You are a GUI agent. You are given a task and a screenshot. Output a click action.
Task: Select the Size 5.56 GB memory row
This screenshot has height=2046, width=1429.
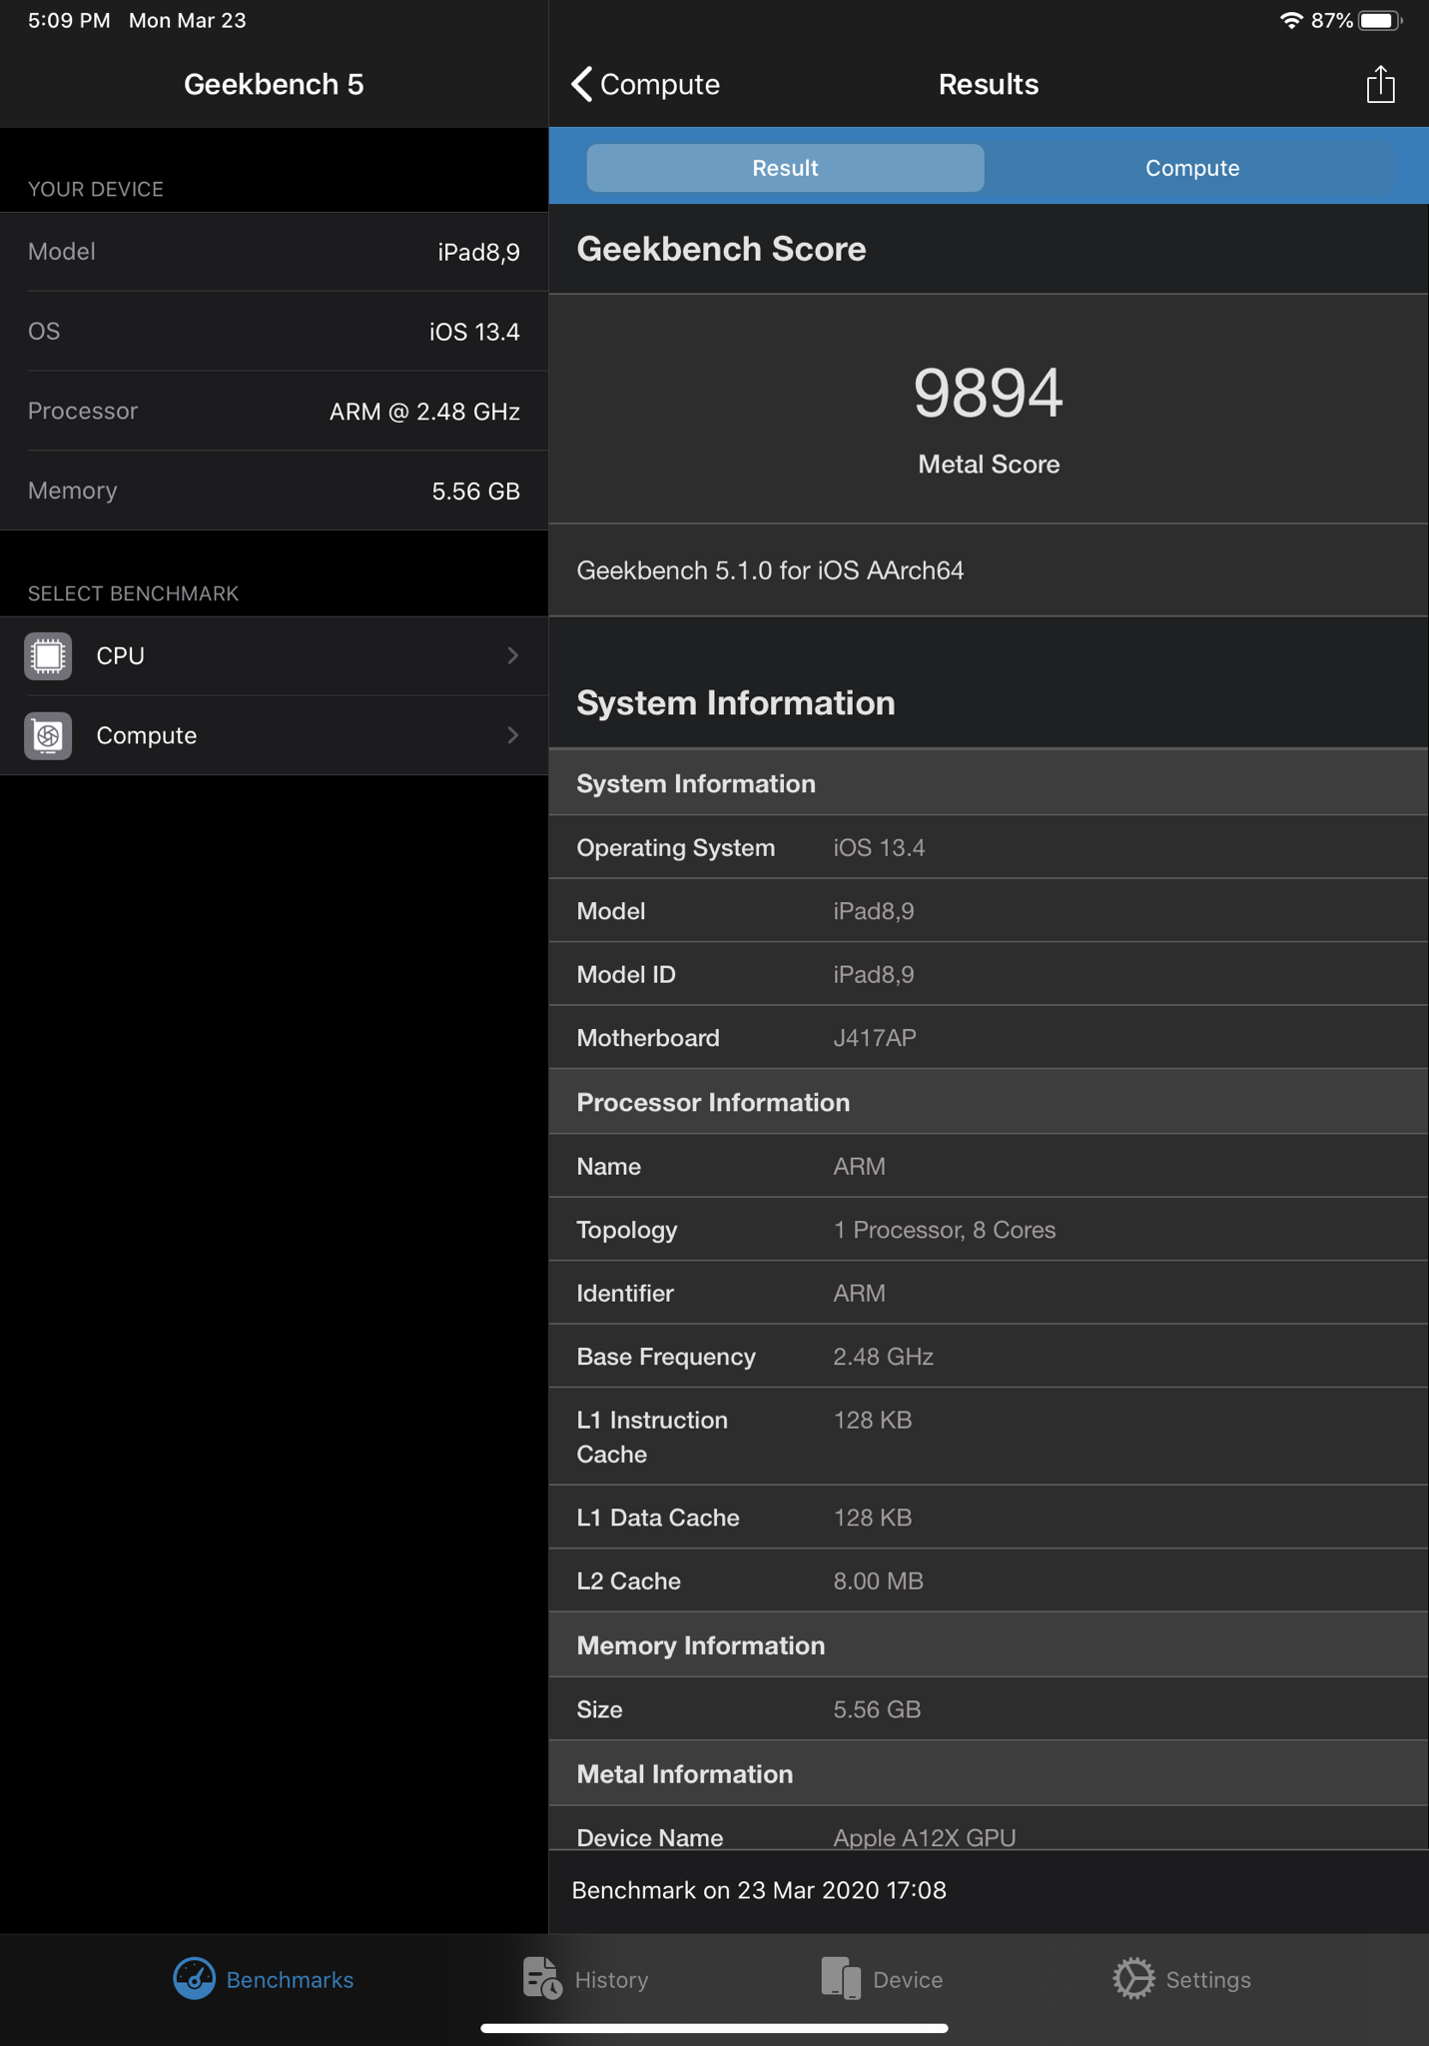tap(989, 1709)
